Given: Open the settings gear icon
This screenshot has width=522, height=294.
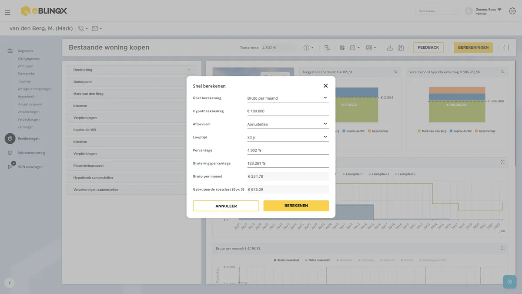Looking at the screenshot, I should click(512, 11).
